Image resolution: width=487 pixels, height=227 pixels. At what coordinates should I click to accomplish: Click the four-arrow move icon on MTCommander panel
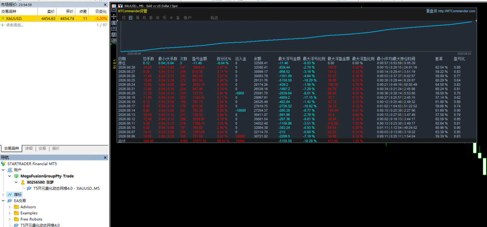click(x=114, y=16)
